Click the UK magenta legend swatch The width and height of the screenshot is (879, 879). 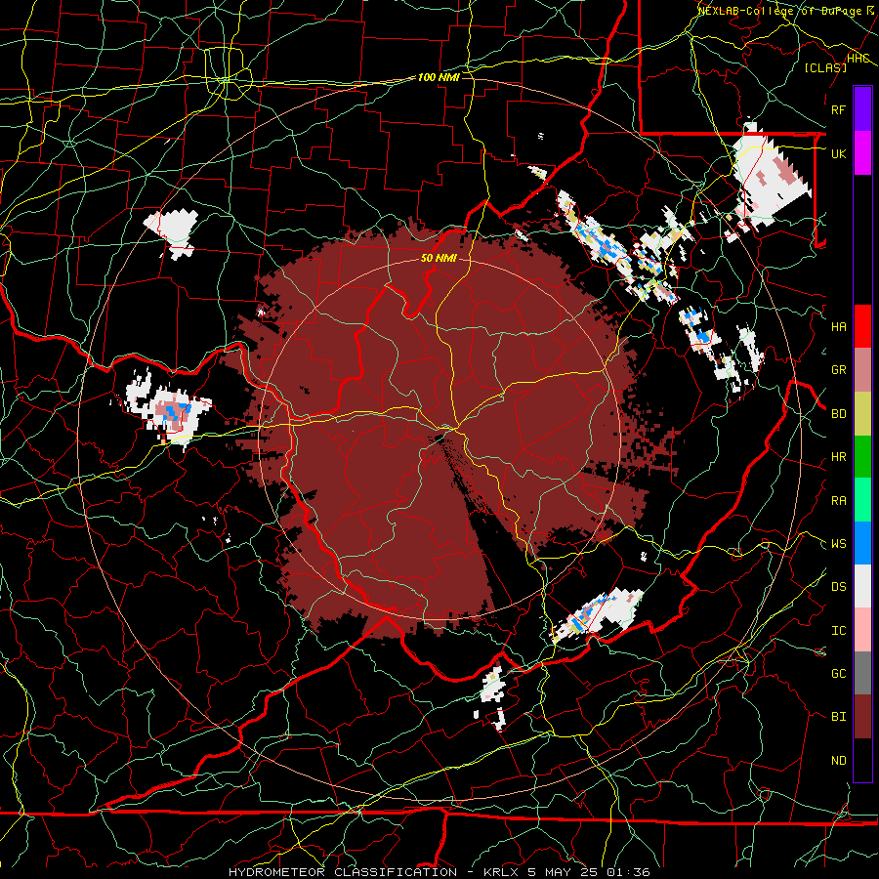(x=862, y=153)
